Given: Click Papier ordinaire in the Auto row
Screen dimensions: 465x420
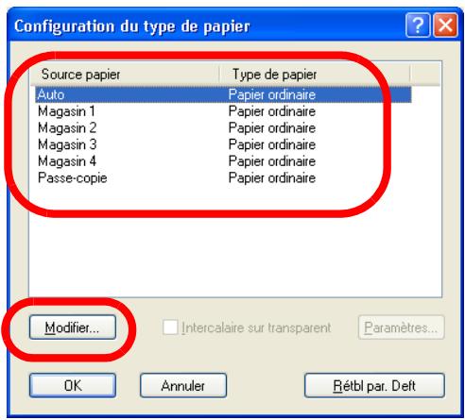Looking at the screenshot, I should click(x=272, y=94).
